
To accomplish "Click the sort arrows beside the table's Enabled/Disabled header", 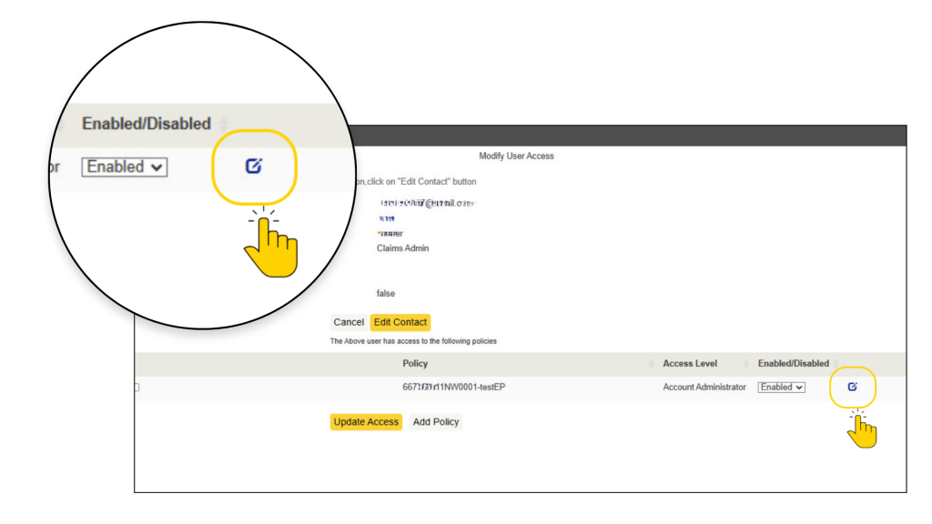I will [x=836, y=364].
